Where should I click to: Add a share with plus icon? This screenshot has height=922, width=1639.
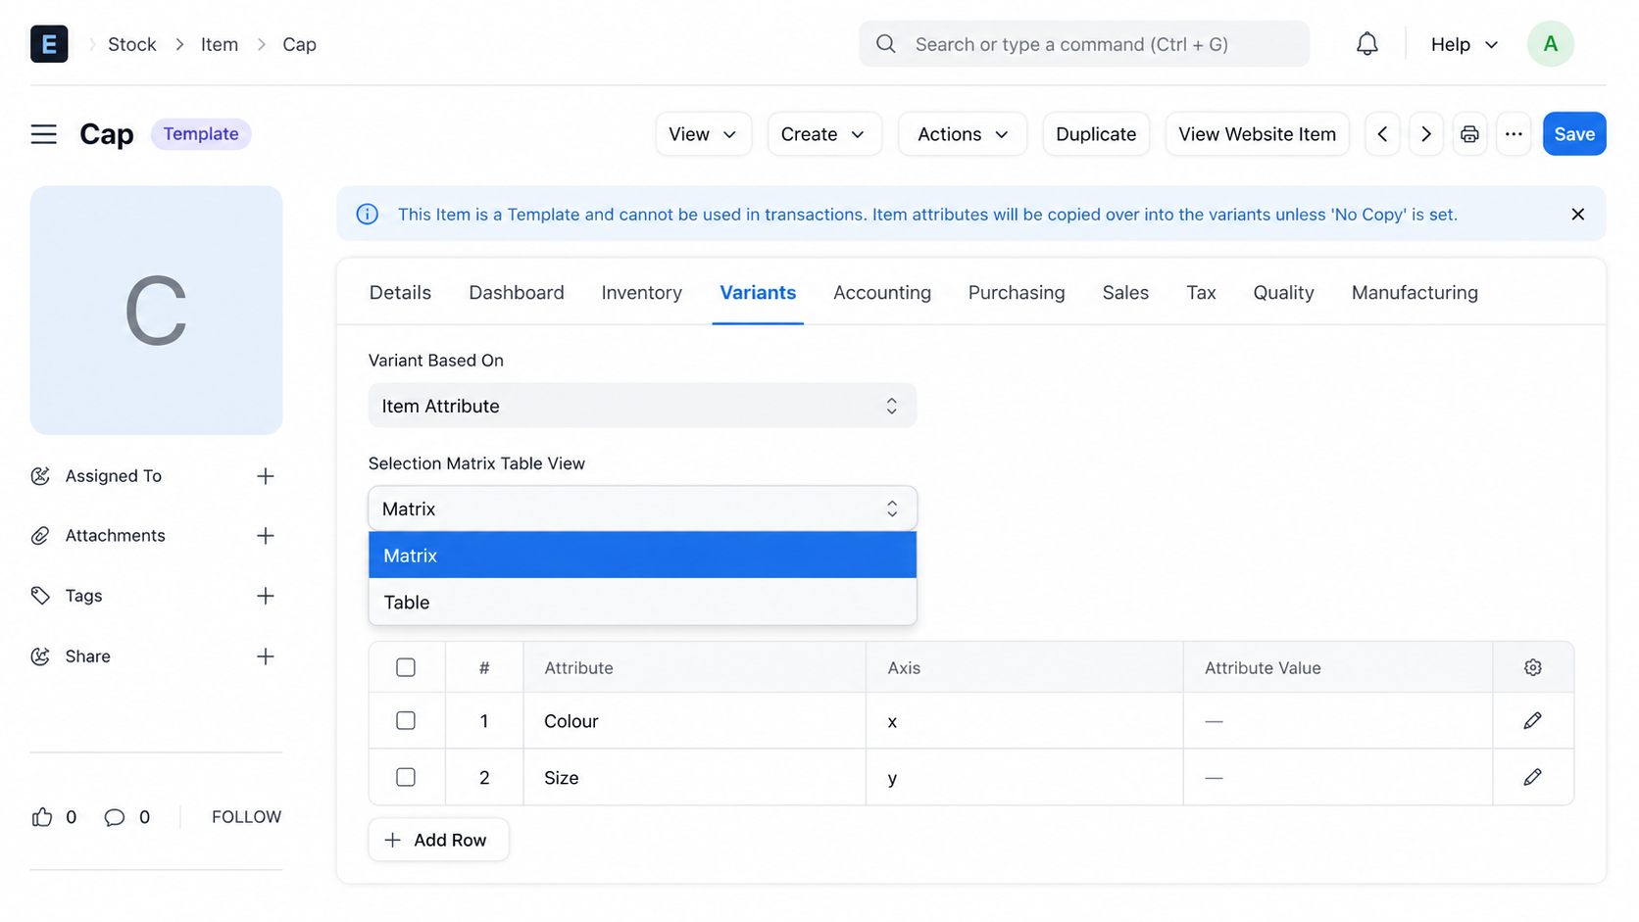(x=265, y=656)
